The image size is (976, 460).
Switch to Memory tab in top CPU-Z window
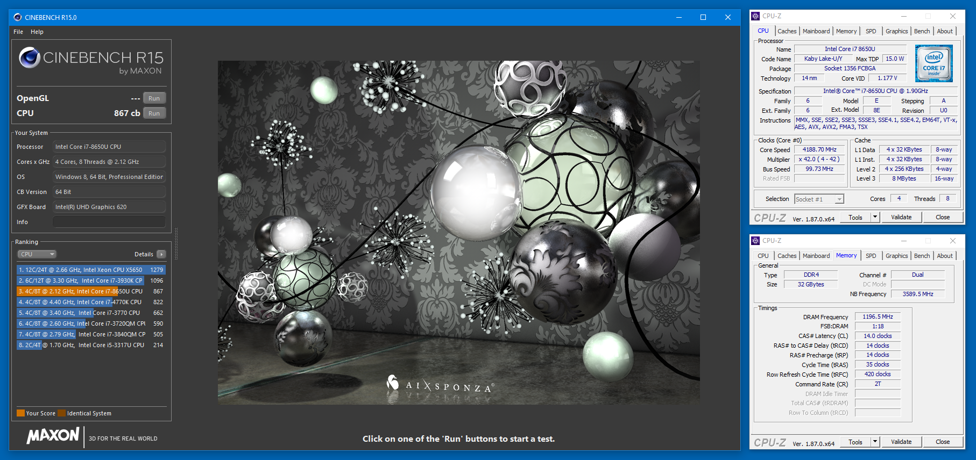(846, 31)
